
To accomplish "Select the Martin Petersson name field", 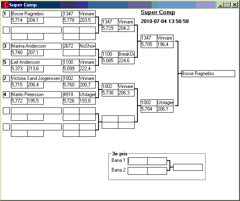I will (x=36, y=94).
